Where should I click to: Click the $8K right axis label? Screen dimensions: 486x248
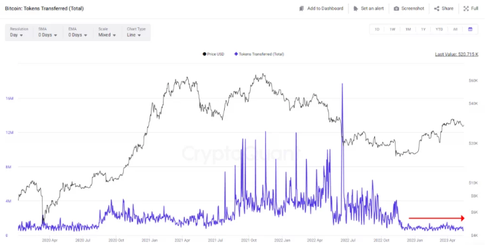click(475, 196)
